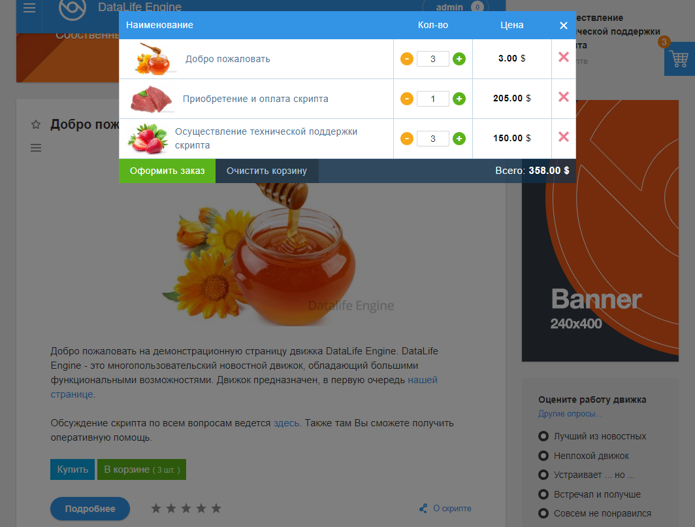Open the hamburger menu in the header
Image resolution: width=695 pixels, height=527 pixels.
pyautogui.click(x=29, y=8)
